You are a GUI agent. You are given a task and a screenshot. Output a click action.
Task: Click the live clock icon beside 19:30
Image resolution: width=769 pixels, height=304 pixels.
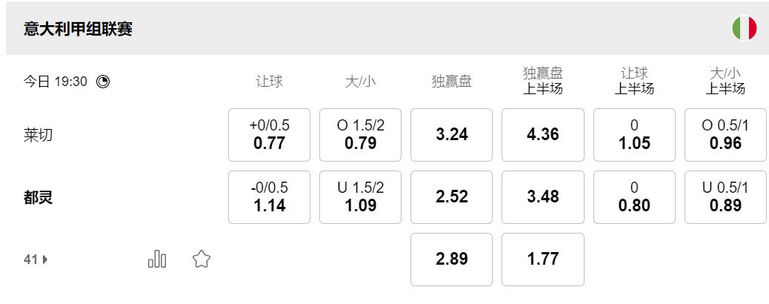tap(103, 82)
